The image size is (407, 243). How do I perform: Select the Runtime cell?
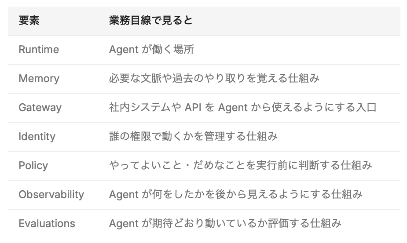(39, 50)
